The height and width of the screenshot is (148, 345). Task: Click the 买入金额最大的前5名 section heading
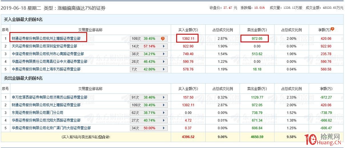click(23, 20)
